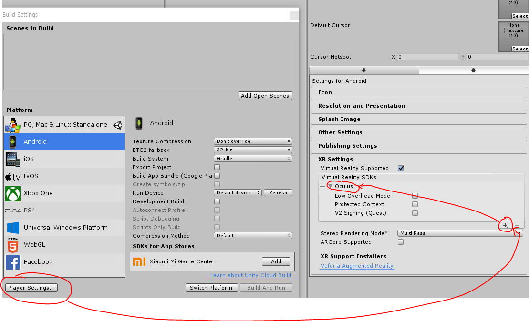Toggle Build App Bundle checkbox

tap(217, 176)
